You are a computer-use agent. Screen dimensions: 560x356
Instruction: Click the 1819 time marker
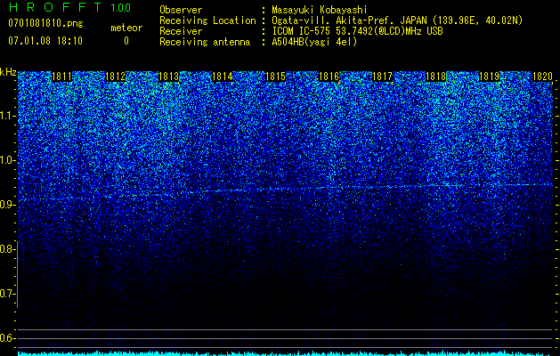click(x=489, y=77)
